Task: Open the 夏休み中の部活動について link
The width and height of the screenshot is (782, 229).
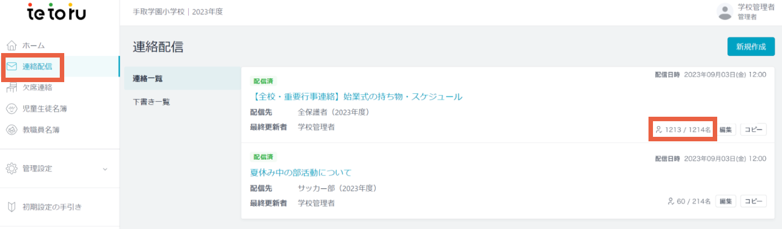Action: tap(301, 172)
